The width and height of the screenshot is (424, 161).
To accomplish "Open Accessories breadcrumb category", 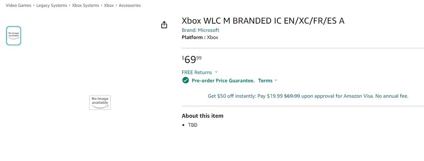I will [x=130, y=5].
